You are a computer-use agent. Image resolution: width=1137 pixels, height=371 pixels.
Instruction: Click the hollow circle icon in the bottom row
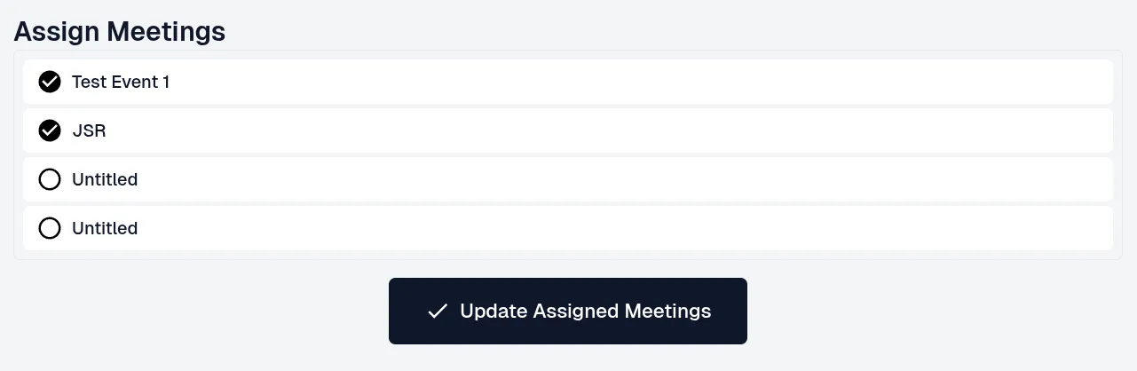(50, 228)
